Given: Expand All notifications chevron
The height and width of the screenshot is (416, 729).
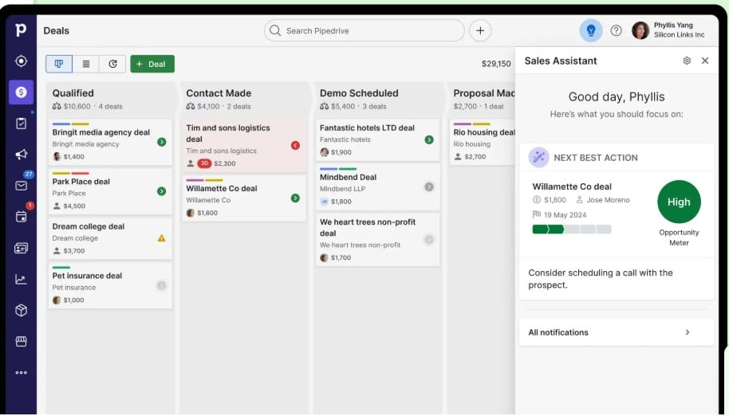Looking at the screenshot, I should [688, 332].
